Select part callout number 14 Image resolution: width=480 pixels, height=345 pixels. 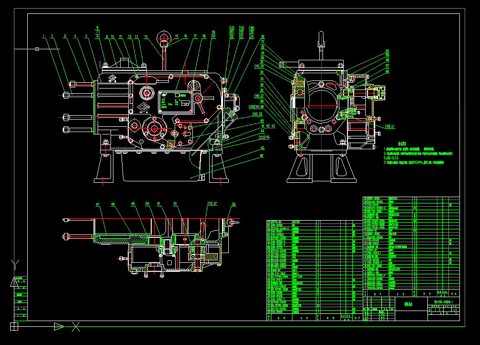(145, 36)
